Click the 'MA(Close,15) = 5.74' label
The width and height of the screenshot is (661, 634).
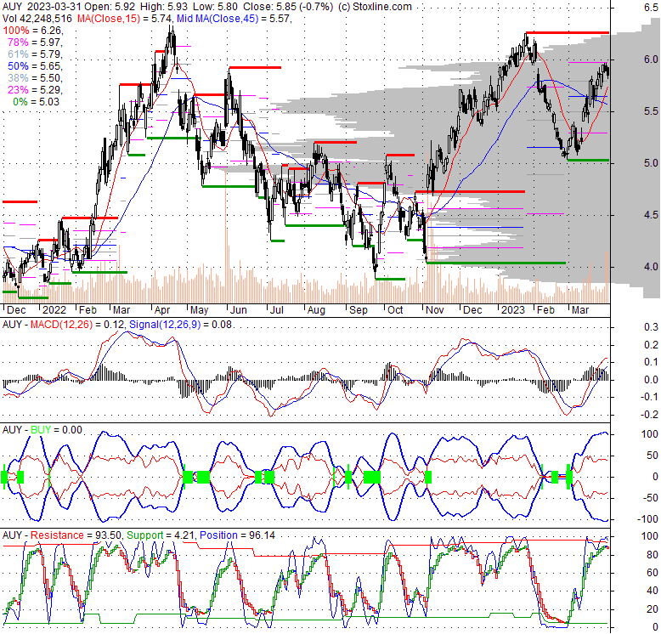click(x=125, y=19)
